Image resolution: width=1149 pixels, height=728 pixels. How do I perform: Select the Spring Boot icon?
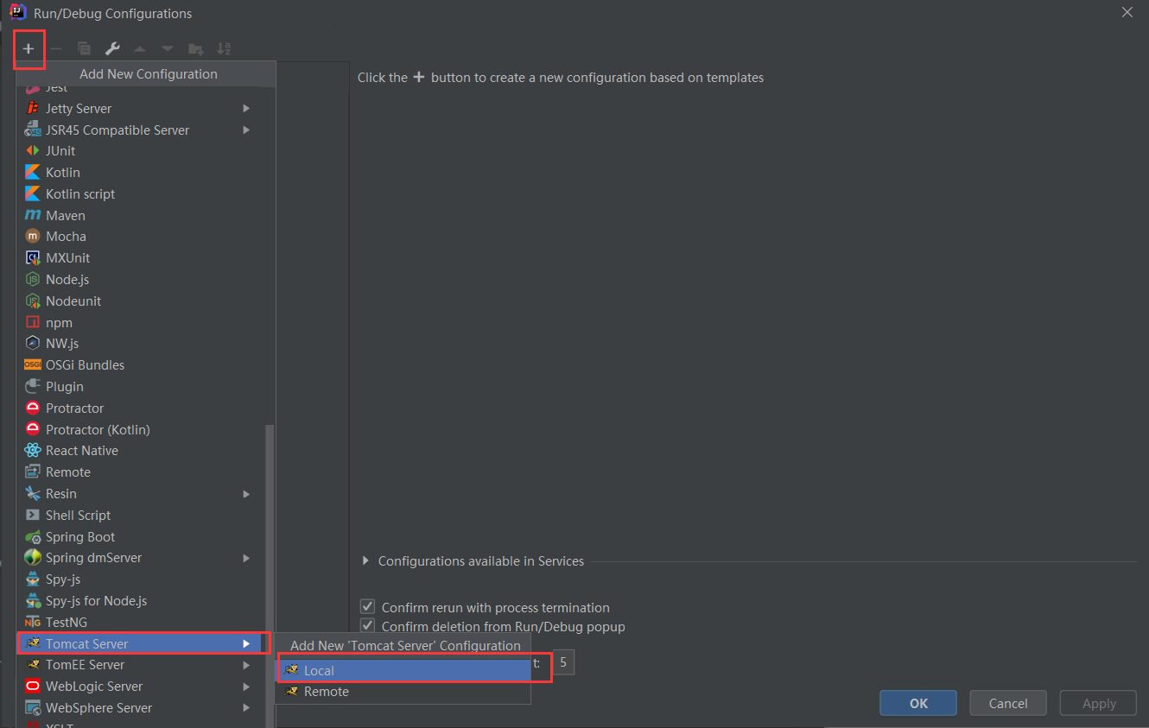(x=33, y=536)
